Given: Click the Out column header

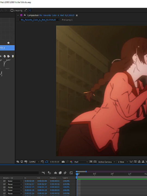Looking at the screenshot, I should tap(38, 178).
